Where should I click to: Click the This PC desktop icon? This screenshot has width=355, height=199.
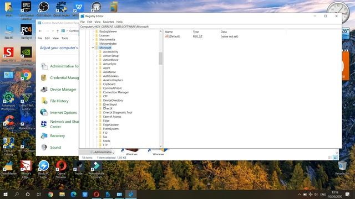click(x=9, y=30)
